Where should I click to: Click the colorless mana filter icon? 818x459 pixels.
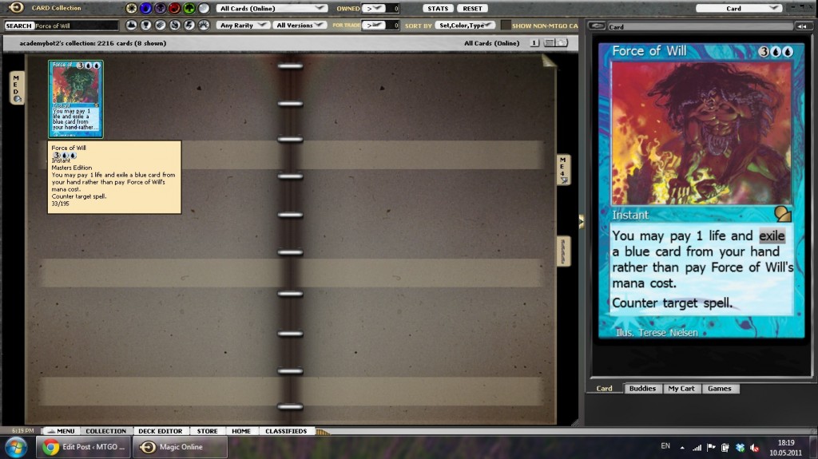tap(204, 8)
